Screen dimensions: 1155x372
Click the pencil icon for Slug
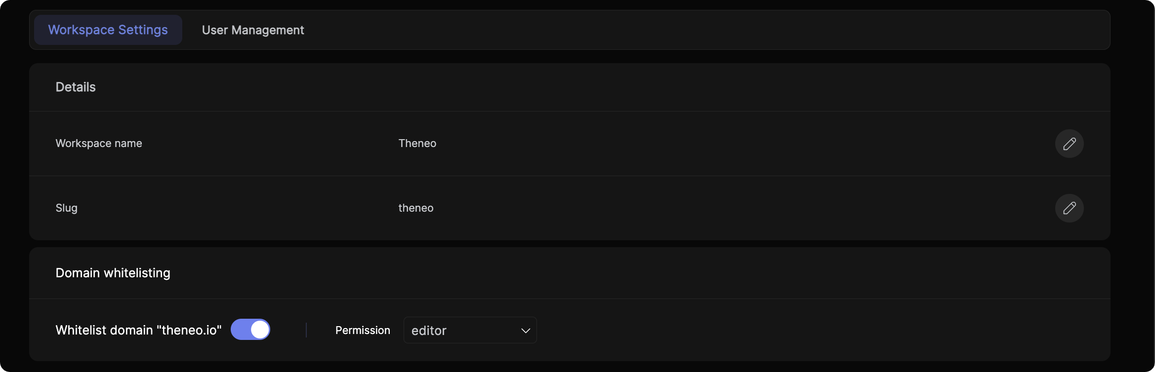click(1069, 208)
